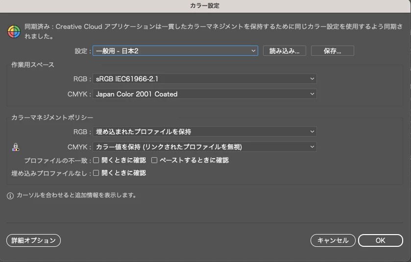The height and width of the screenshot is (262, 411).
Task: Click the 読み込み... button
Action: click(285, 51)
